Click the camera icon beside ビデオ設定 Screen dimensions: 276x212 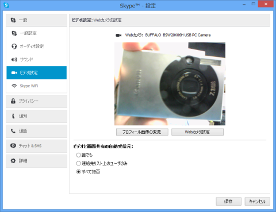click(14, 73)
